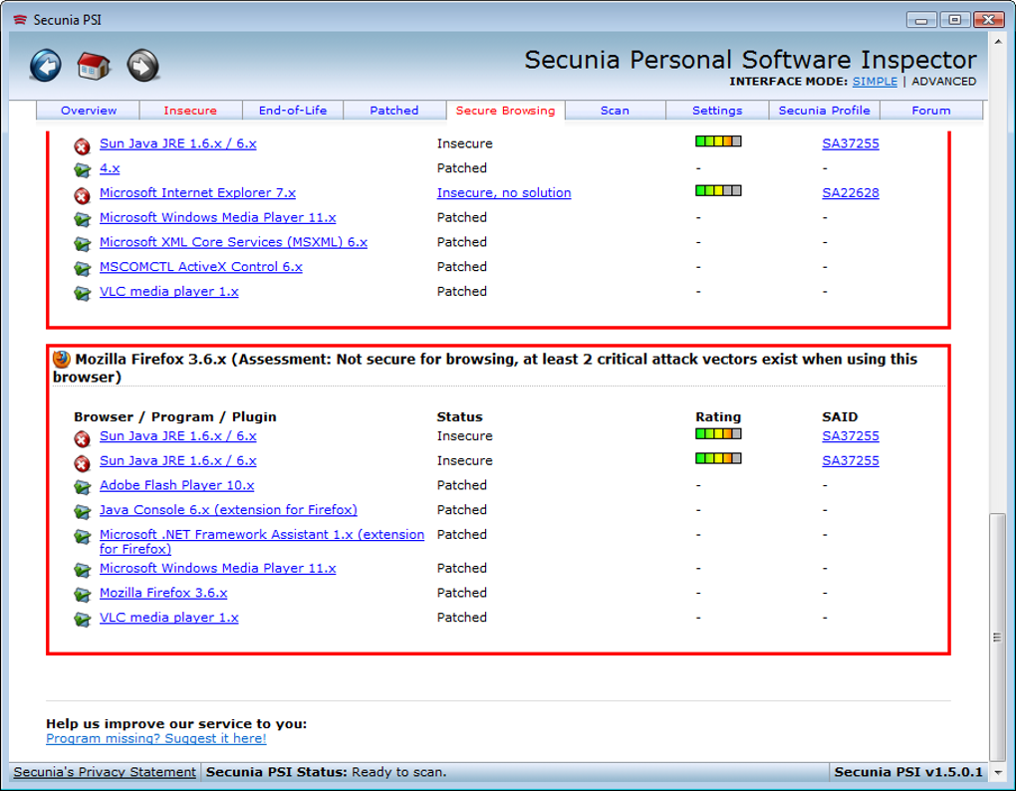Click 'Insecure, no solution' status link
The width and height of the screenshot is (1016, 791).
(504, 193)
